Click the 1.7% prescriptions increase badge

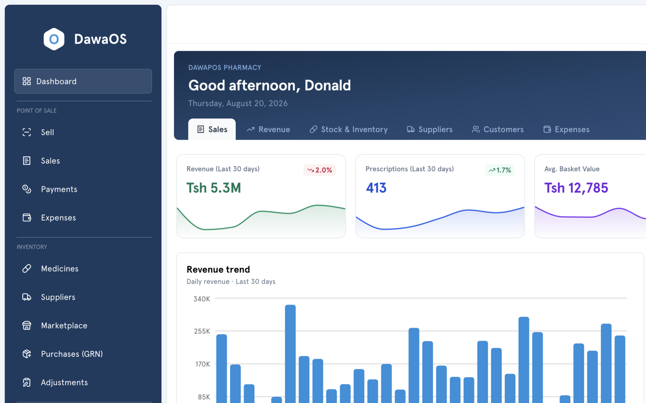(500, 170)
